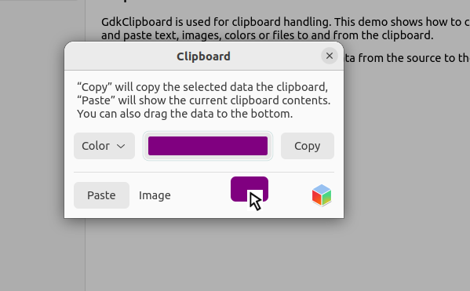Click the chevron arrow beside Color
The height and width of the screenshot is (291, 470).
[x=121, y=146]
